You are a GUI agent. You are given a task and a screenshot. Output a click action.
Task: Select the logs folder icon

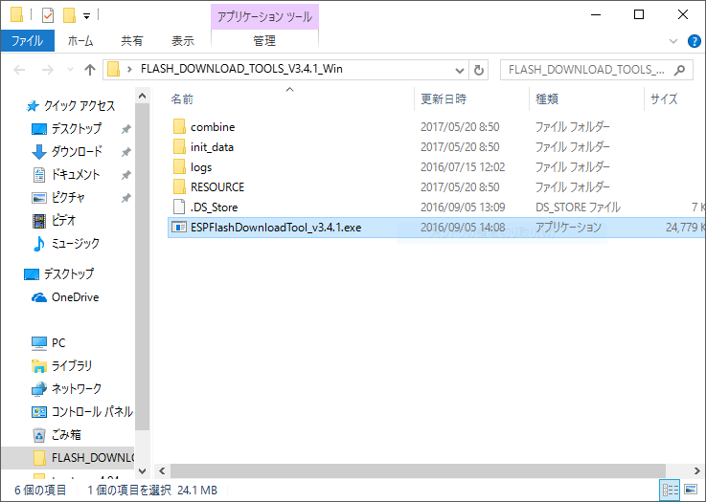click(x=179, y=167)
